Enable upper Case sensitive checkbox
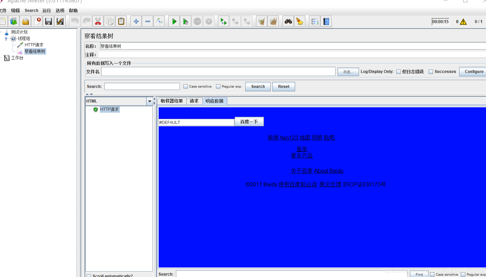Screen dimensions: 486x277 [x=185, y=87]
